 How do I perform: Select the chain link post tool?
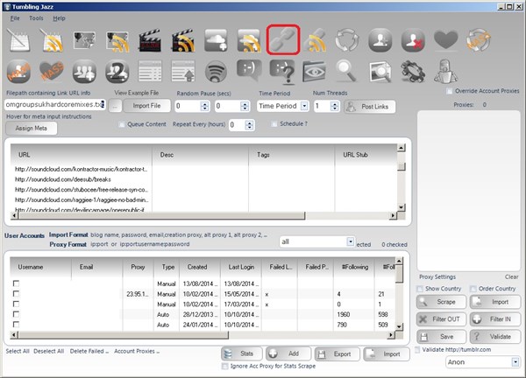[x=283, y=39]
